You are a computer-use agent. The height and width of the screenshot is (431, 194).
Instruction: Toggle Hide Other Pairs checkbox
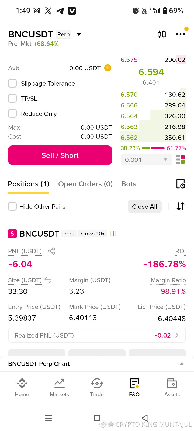12,206
